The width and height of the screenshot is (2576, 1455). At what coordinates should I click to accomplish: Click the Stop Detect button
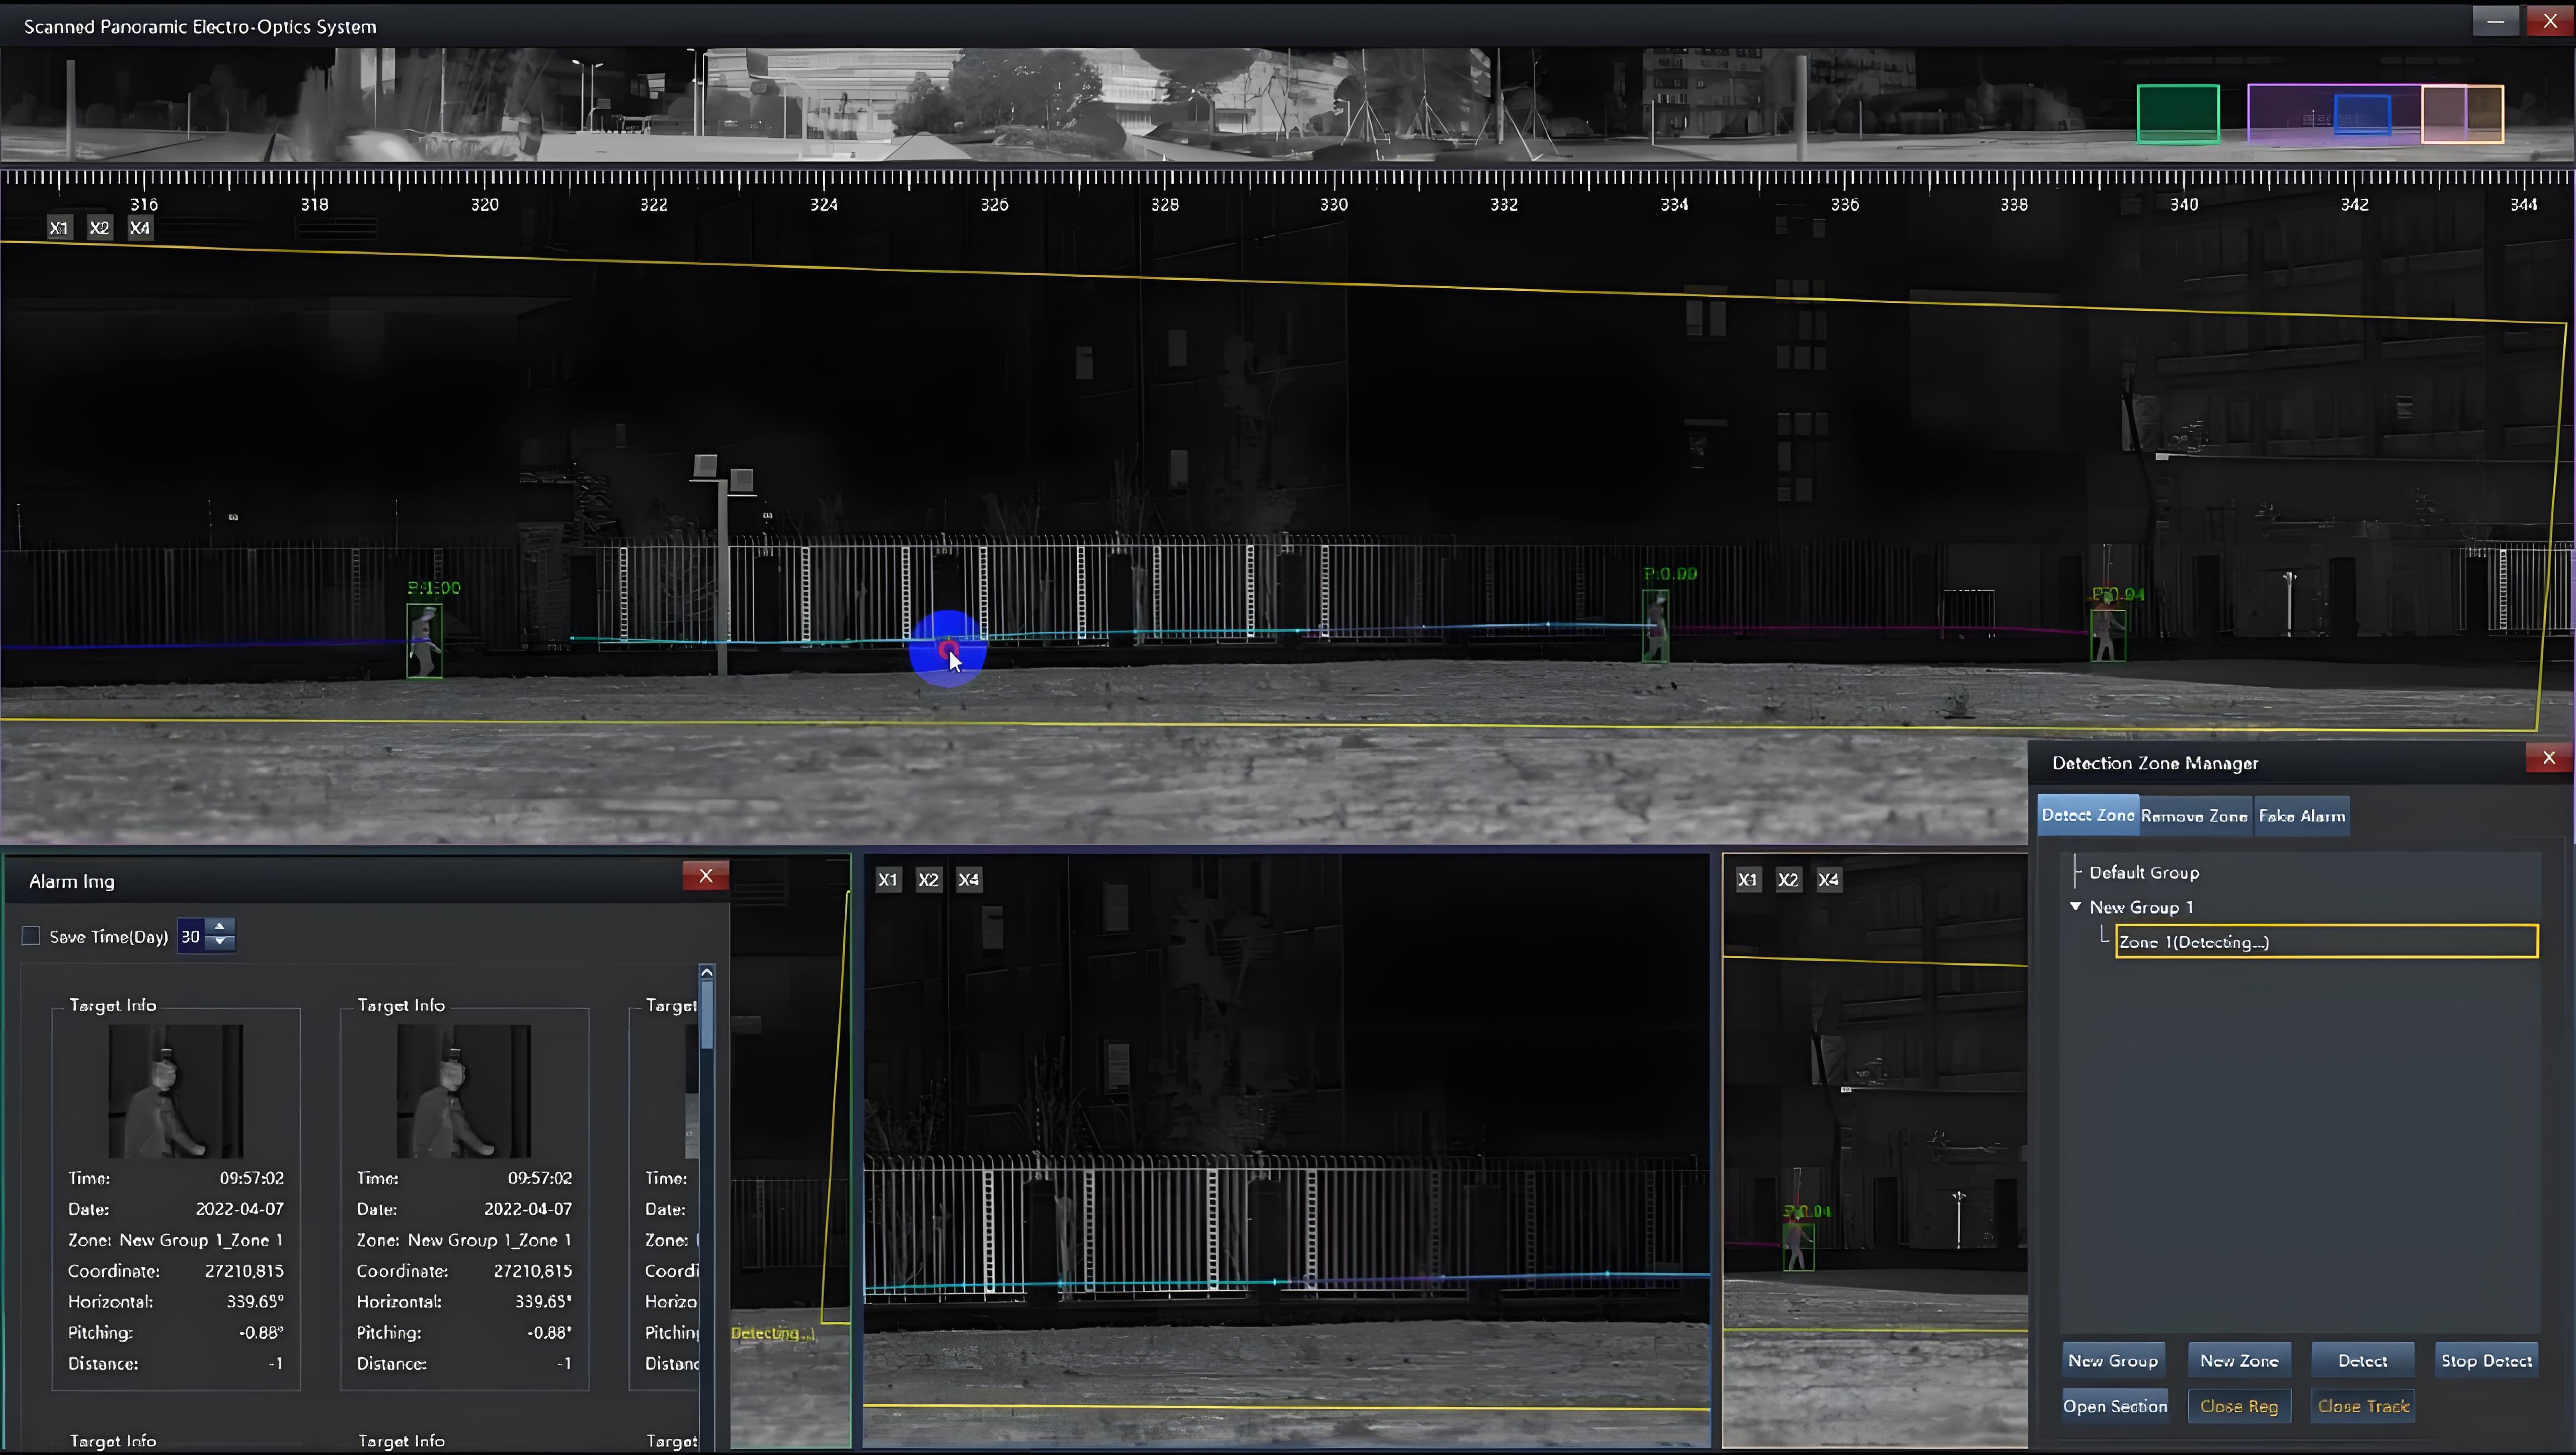(2485, 1360)
